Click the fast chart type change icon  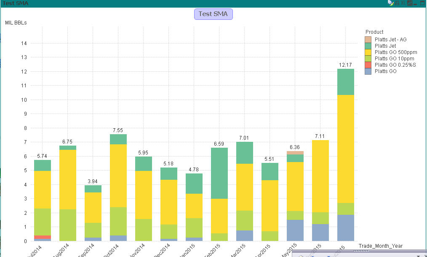[x=410, y=3]
